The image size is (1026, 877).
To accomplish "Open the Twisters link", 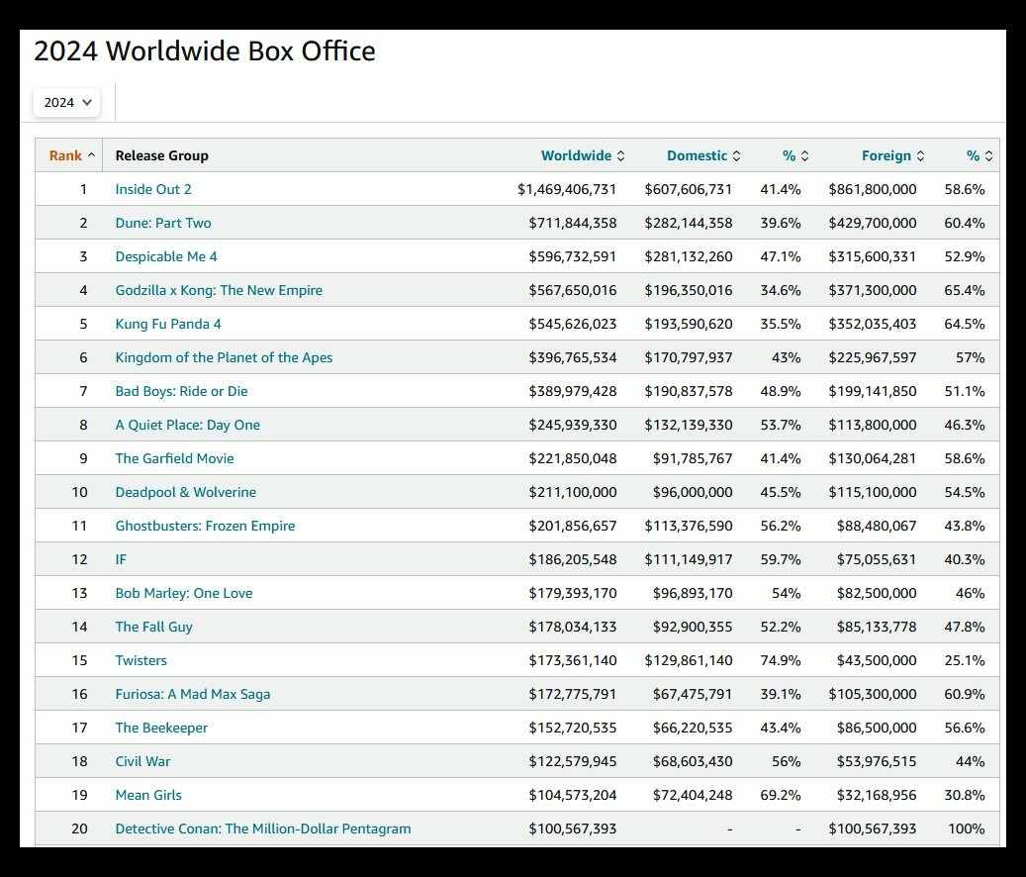I will click(140, 660).
